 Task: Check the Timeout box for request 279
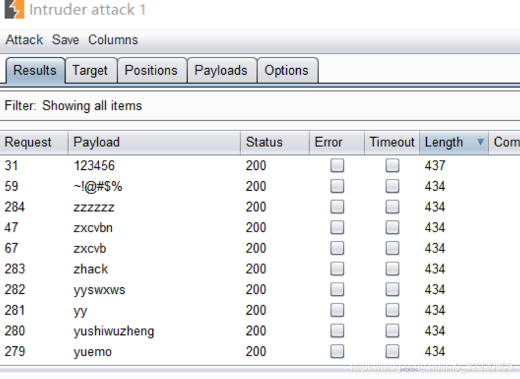pyautogui.click(x=392, y=351)
